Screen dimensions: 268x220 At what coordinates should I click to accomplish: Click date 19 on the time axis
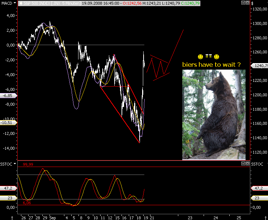click(146, 218)
